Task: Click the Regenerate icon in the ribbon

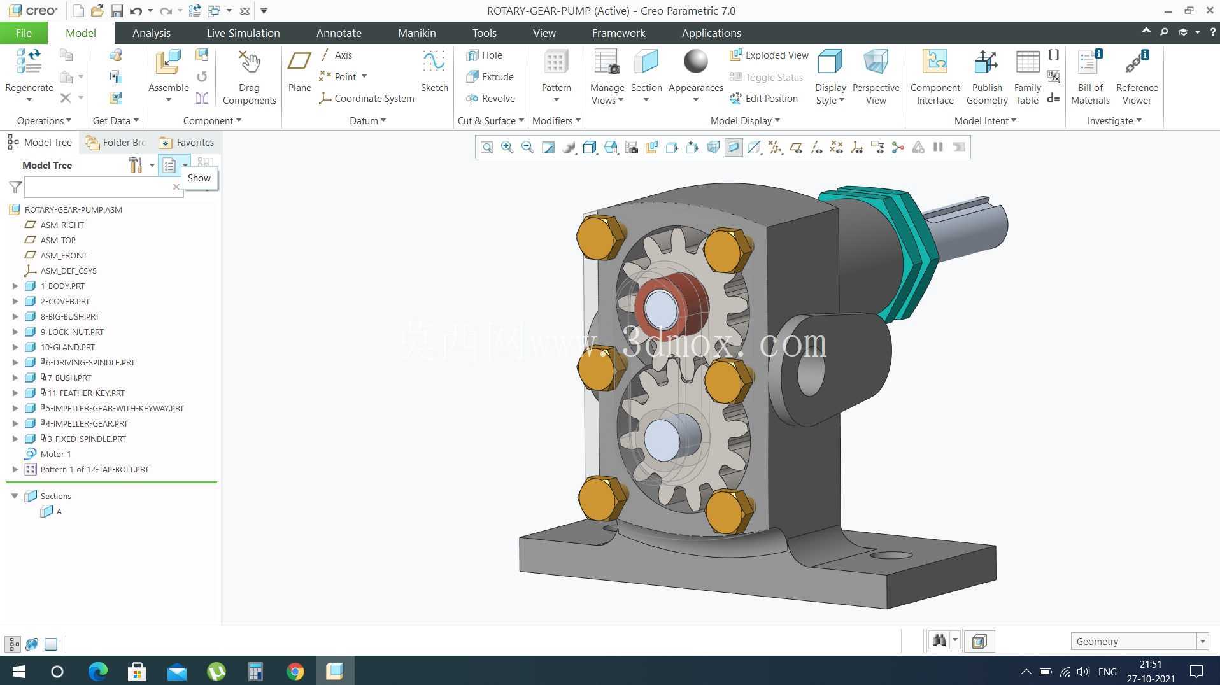Action: (29, 62)
